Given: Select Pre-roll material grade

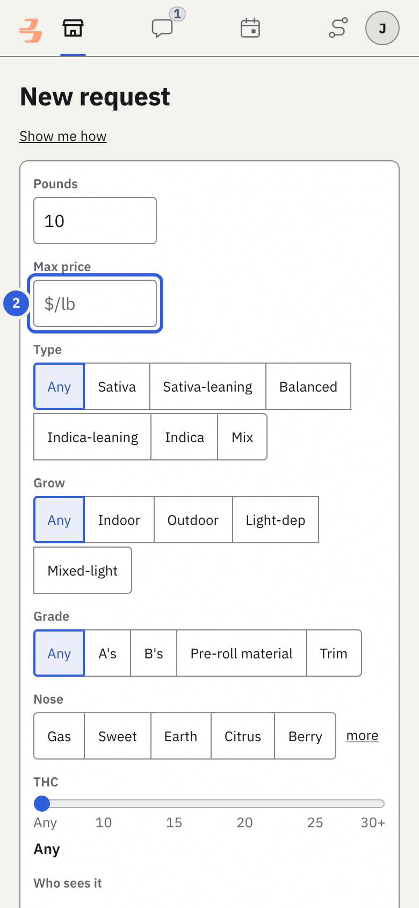Looking at the screenshot, I should coord(242,653).
